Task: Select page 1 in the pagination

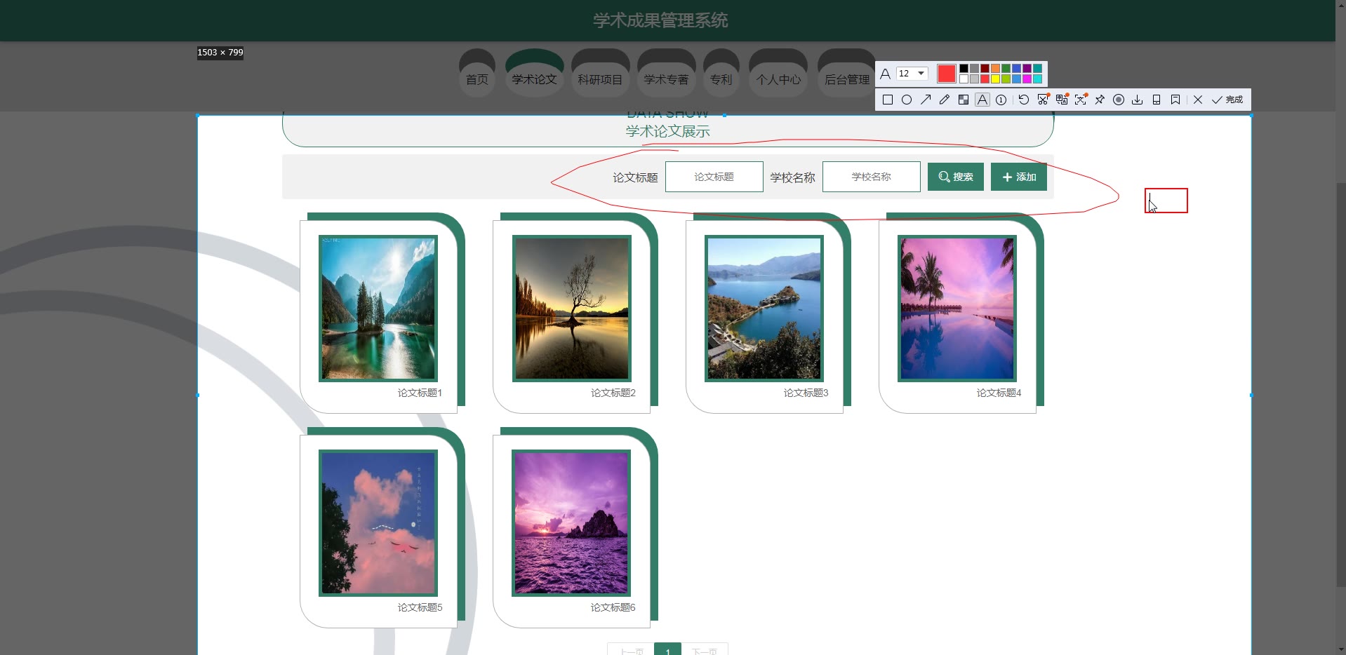Action: pos(667,649)
